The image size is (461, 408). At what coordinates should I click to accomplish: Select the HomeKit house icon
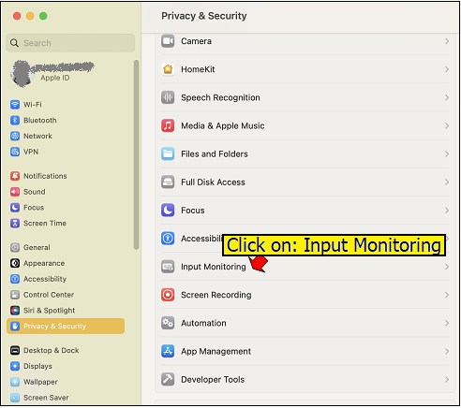[x=168, y=69]
